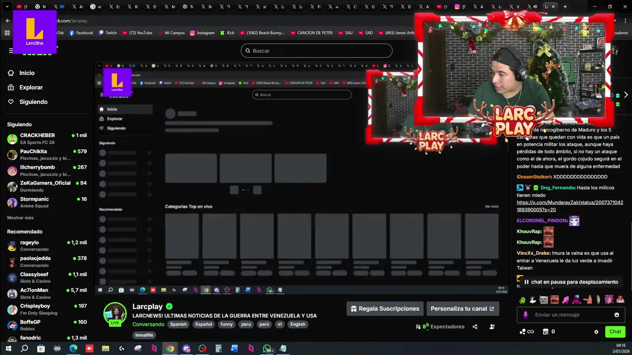
Task: Click the Larcplay verified badge
Action: (169, 306)
